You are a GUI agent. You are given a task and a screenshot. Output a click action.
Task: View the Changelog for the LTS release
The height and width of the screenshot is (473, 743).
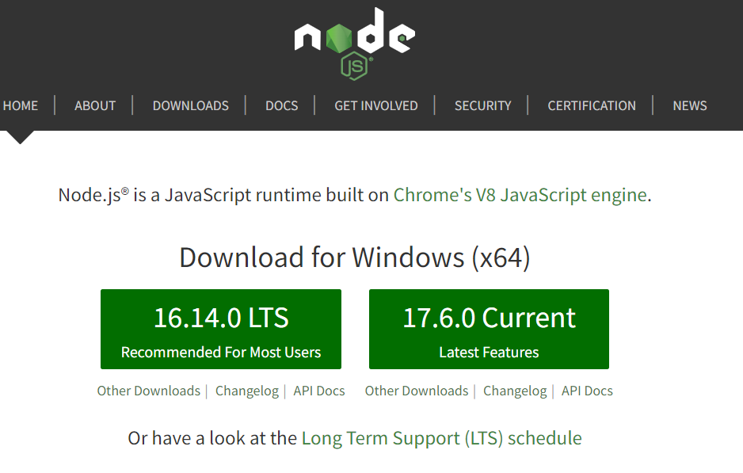tap(246, 391)
